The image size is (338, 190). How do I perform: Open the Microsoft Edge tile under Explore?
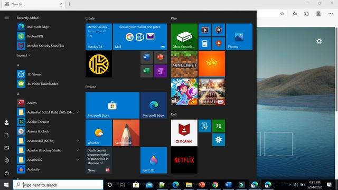(x=154, y=106)
